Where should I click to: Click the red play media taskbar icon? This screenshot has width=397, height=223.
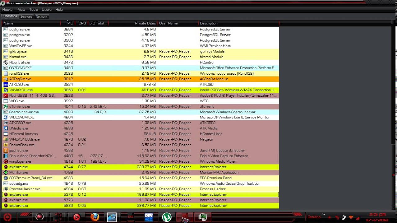(x=77, y=217)
